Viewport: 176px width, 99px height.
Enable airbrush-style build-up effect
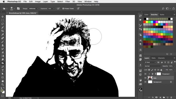(58, 9)
